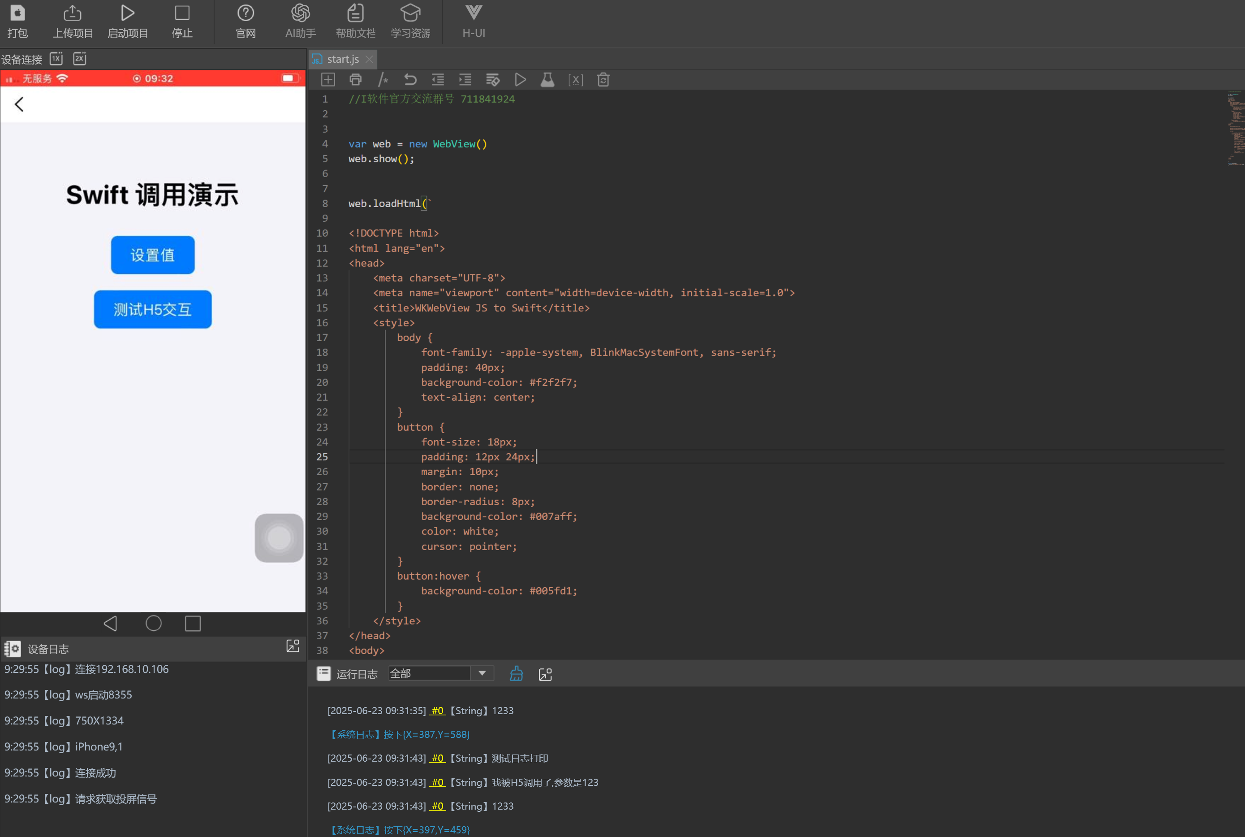Screen dimensions: 1245x837
Task: Click the 设备日志 settings notebook icon
Action: [x=12, y=649]
